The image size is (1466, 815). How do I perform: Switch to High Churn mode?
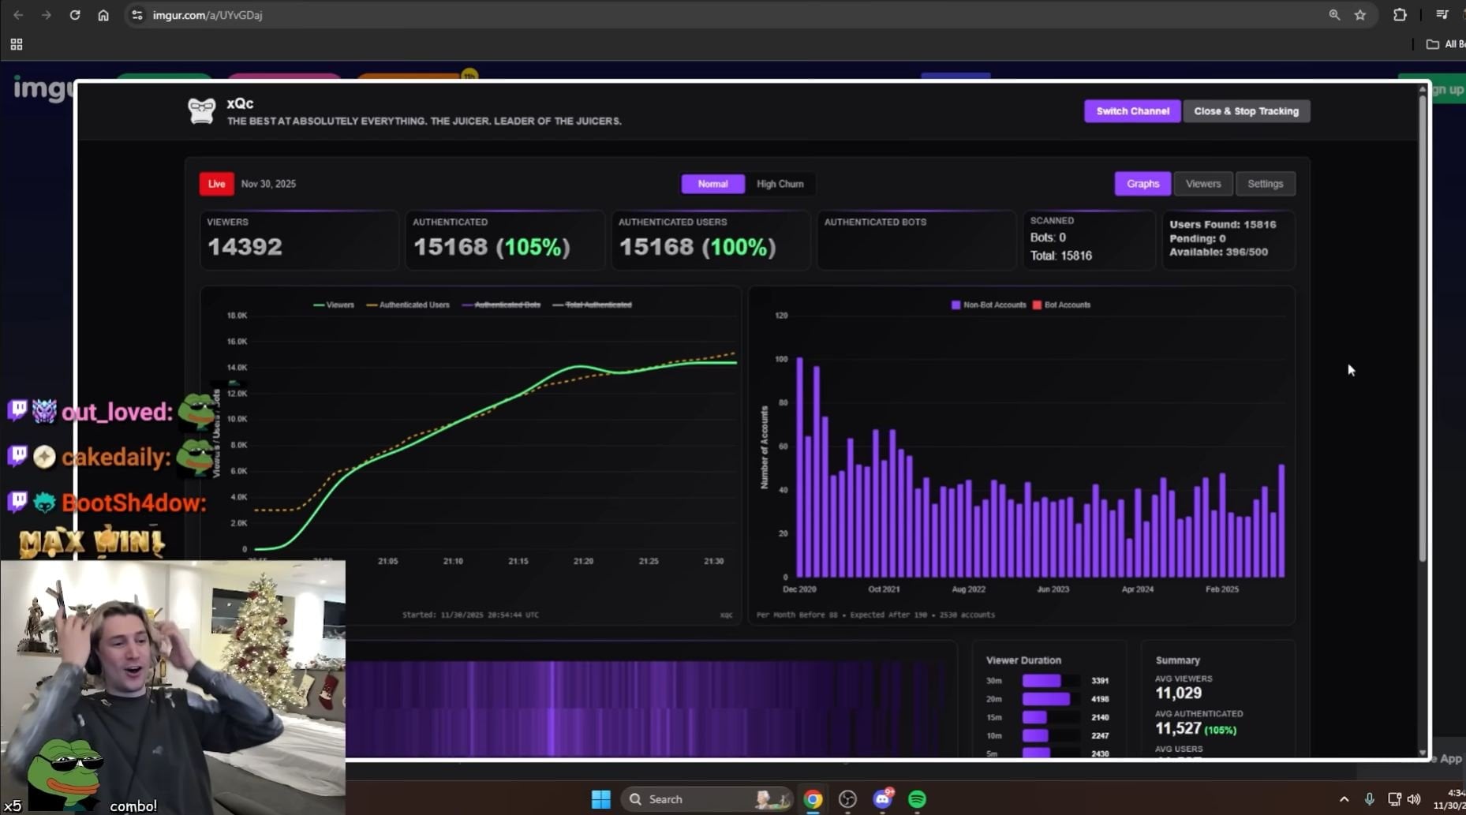[x=780, y=184]
